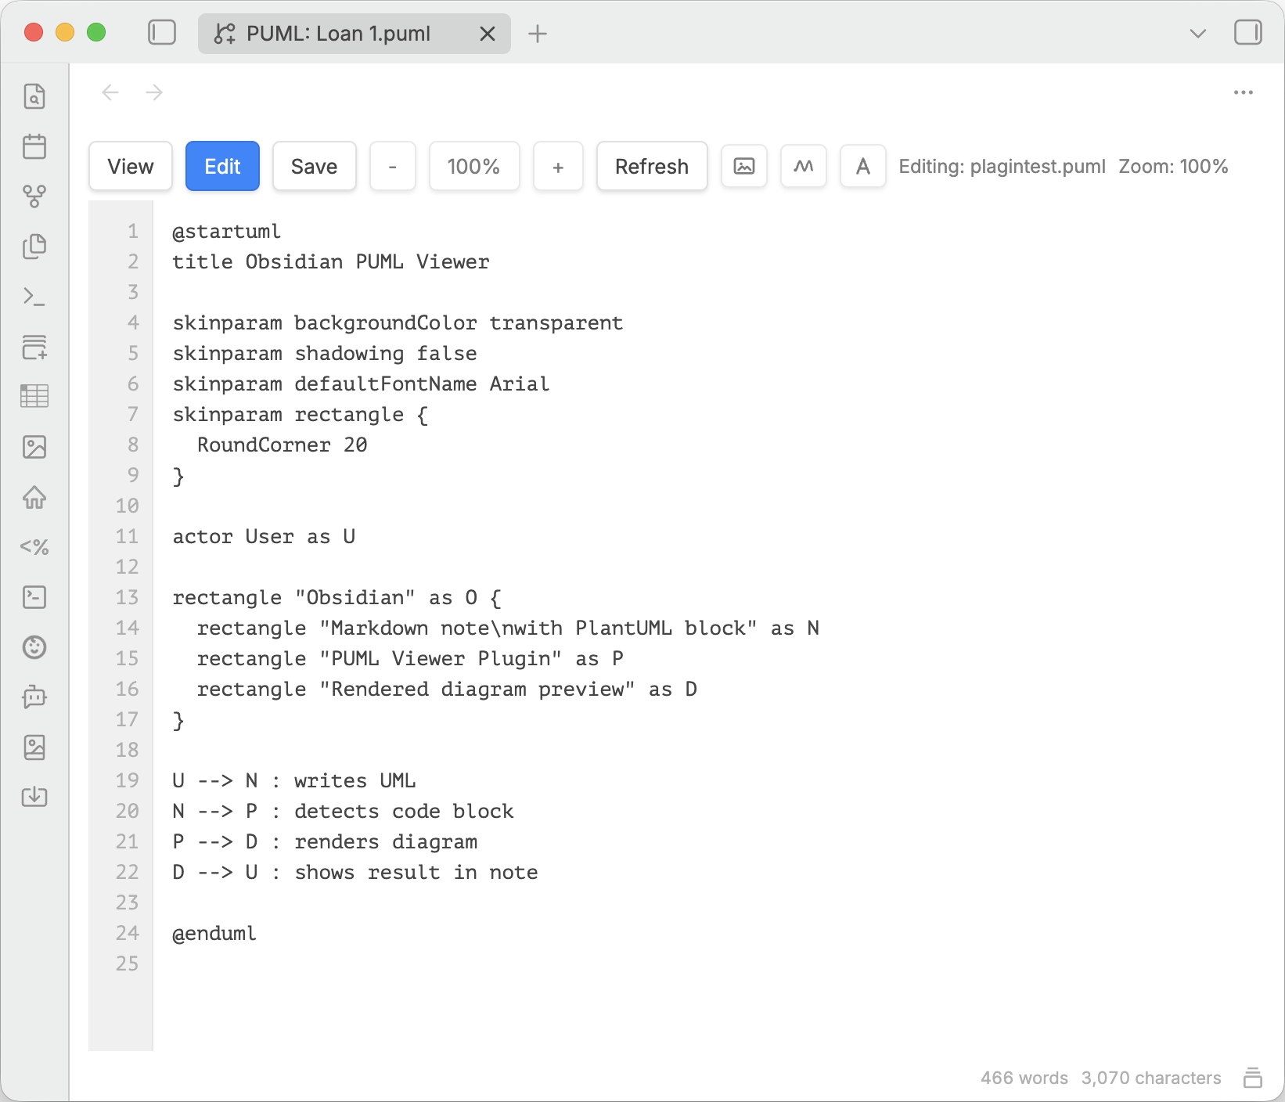1285x1102 pixels.
Task: Open graph view icon in ribbon
Action: tap(34, 196)
